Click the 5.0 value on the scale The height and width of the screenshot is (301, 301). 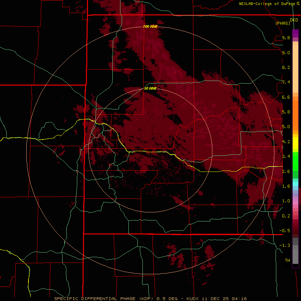pos(286,127)
